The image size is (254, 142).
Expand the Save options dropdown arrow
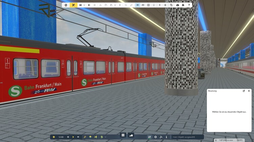click(84, 5)
